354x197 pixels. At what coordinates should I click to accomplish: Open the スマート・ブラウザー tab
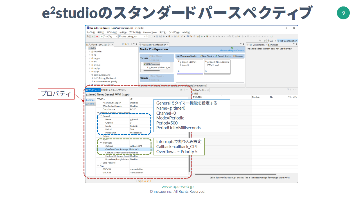pyautogui.click(x=117, y=90)
